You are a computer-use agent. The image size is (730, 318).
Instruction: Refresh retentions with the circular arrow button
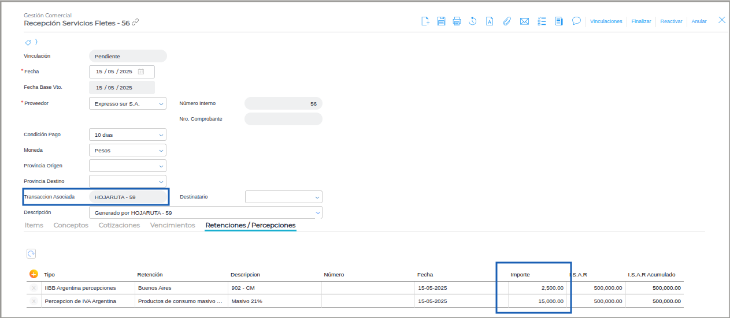pos(31,253)
